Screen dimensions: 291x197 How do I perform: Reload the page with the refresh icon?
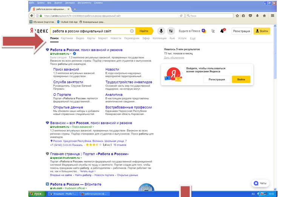tap(181, 16)
